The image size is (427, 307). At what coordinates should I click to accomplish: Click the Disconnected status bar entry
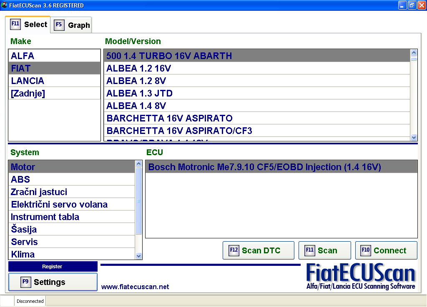pyautogui.click(x=30, y=301)
